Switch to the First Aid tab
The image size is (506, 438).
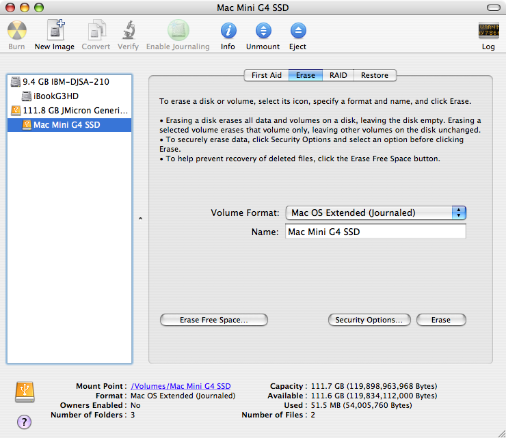click(266, 75)
